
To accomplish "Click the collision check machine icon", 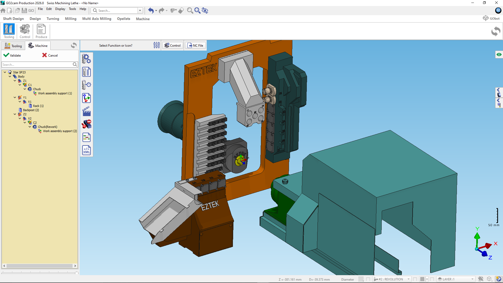I will click(86, 124).
